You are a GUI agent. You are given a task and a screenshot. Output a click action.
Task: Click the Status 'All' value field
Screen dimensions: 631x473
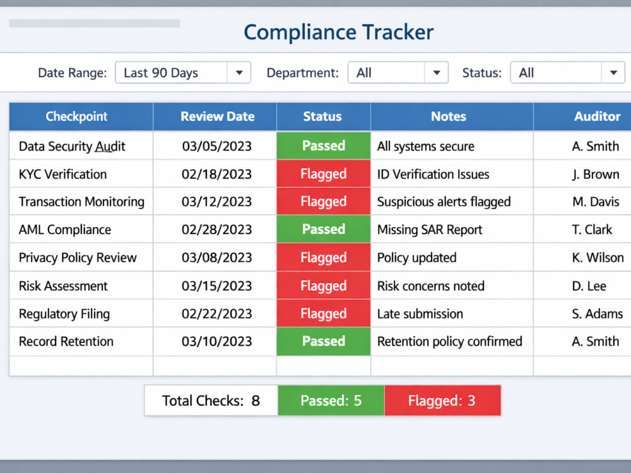point(556,73)
